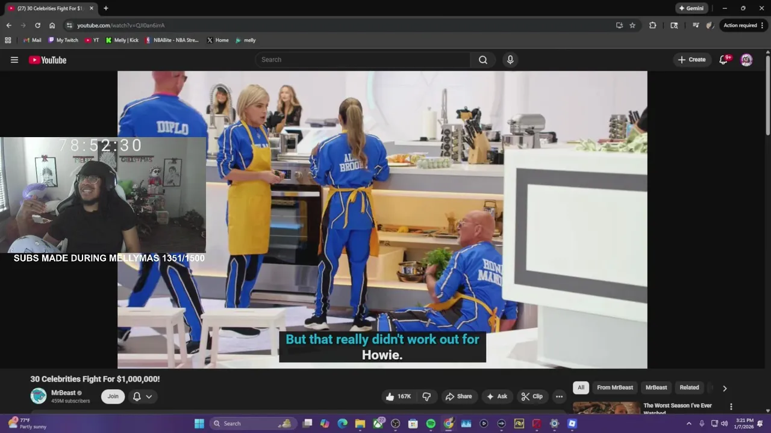Open the Melly | Kick bookmark
Image resolution: width=771 pixels, height=433 pixels.
[x=122, y=40]
